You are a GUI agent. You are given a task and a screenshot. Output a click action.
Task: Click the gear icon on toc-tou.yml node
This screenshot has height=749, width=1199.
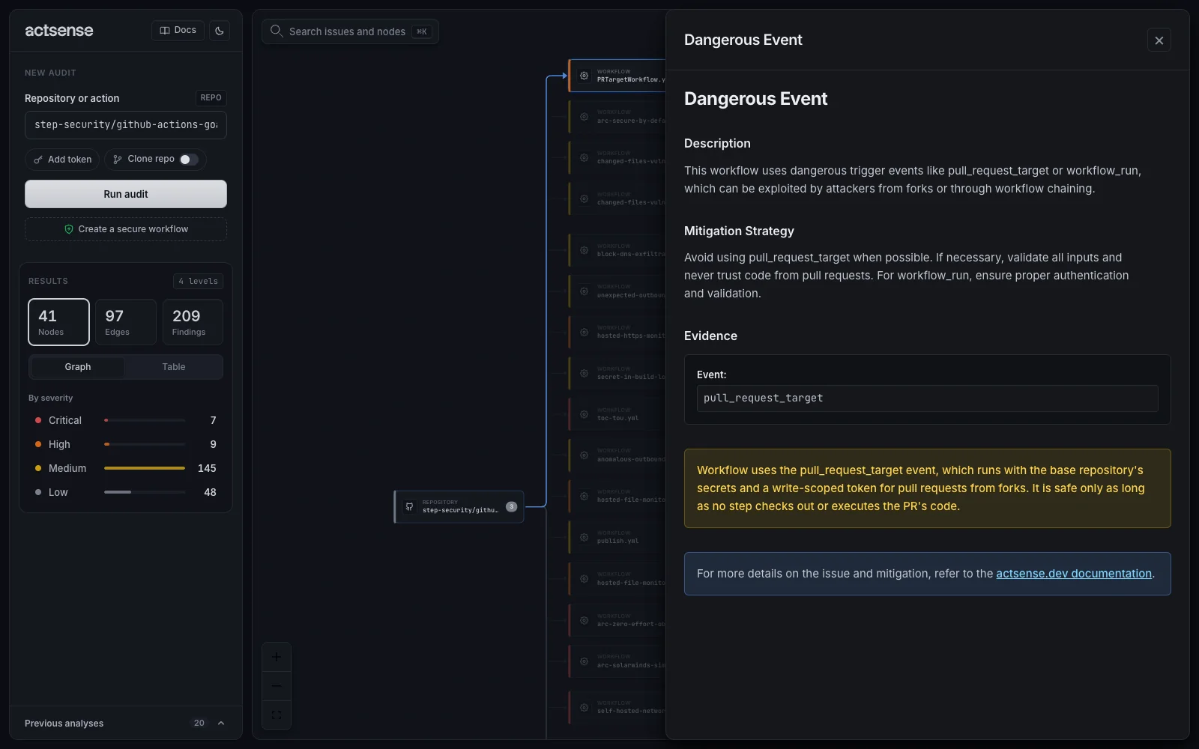click(584, 414)
